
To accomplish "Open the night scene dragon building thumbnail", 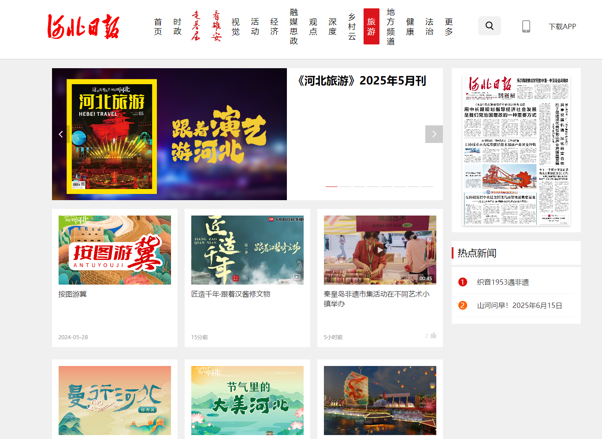I will (x=380, y=400).
